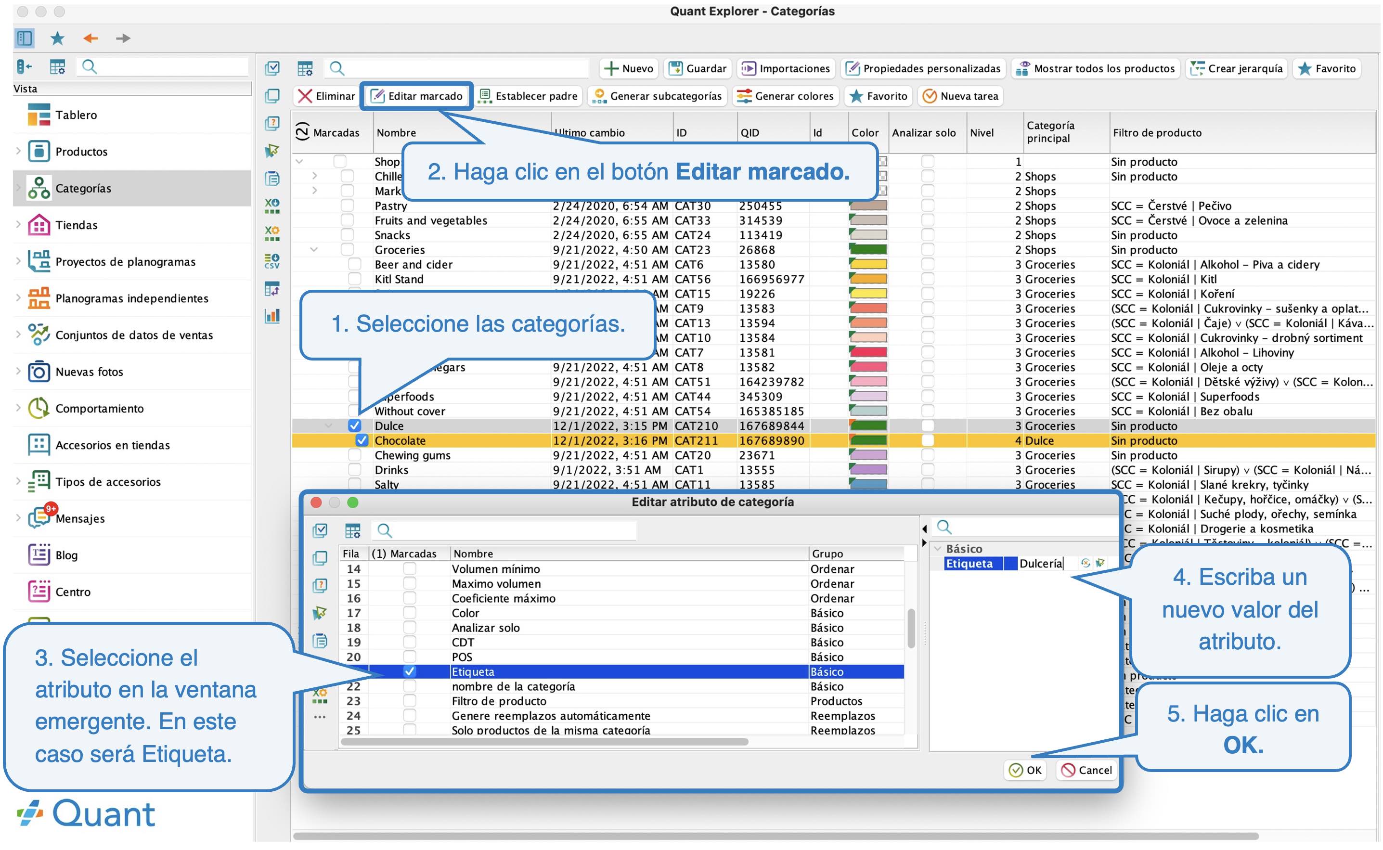Select Categorías in the sidebar
1383x850 pixels.
pos(132,188)
